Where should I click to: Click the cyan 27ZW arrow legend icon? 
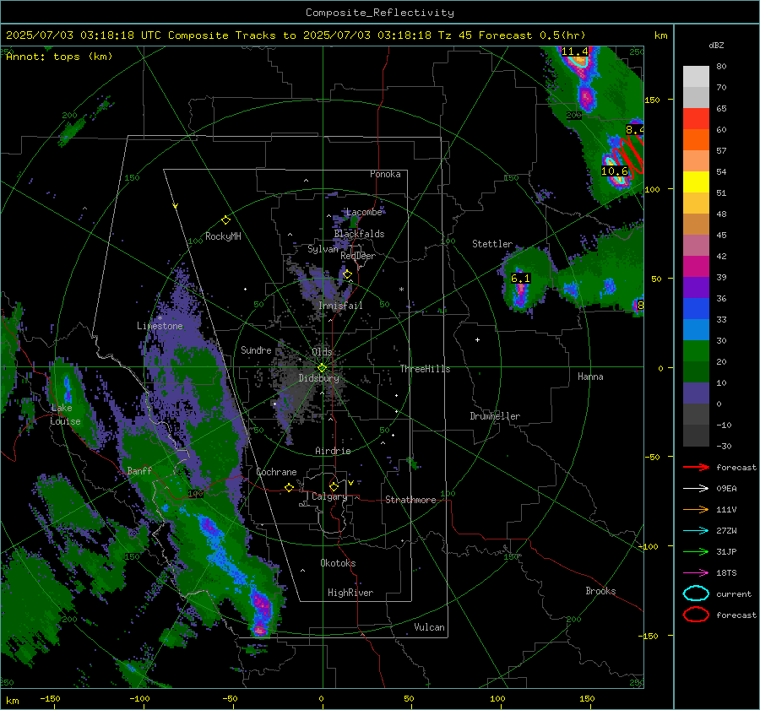pyautogui.click(x=696, y=530)
